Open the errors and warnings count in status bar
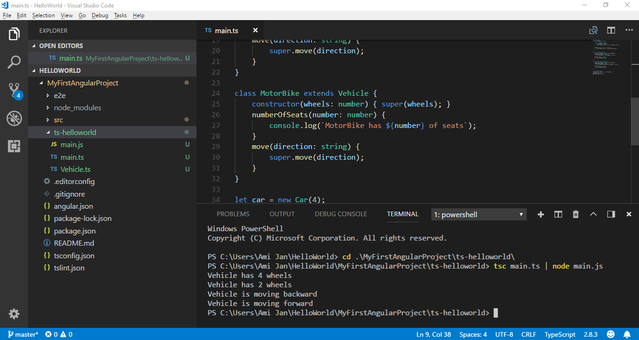Image resolution: width=639 pixels, height=340 pixels. (x=59, y=334)
